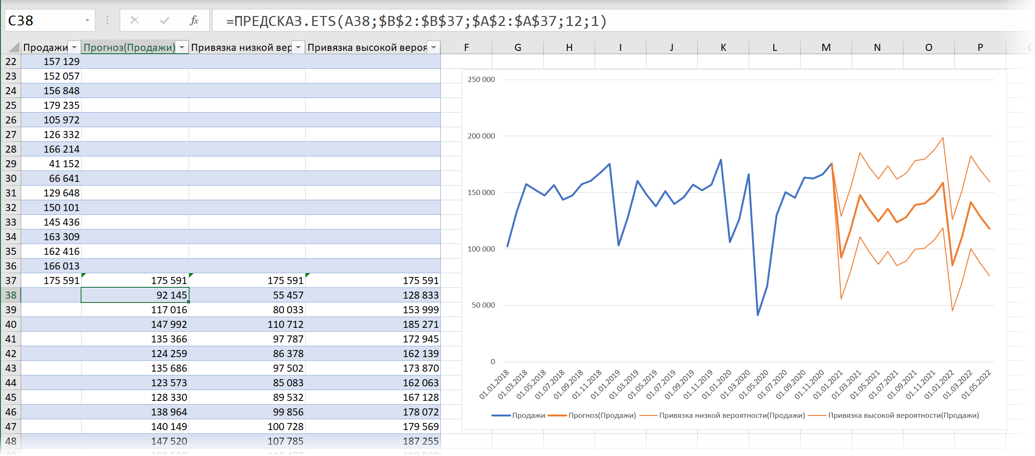The image size is (1035, 456).
Task: Open the Name Box dropdown arrow
Action: pyautogui.click(x=87, y=20)
